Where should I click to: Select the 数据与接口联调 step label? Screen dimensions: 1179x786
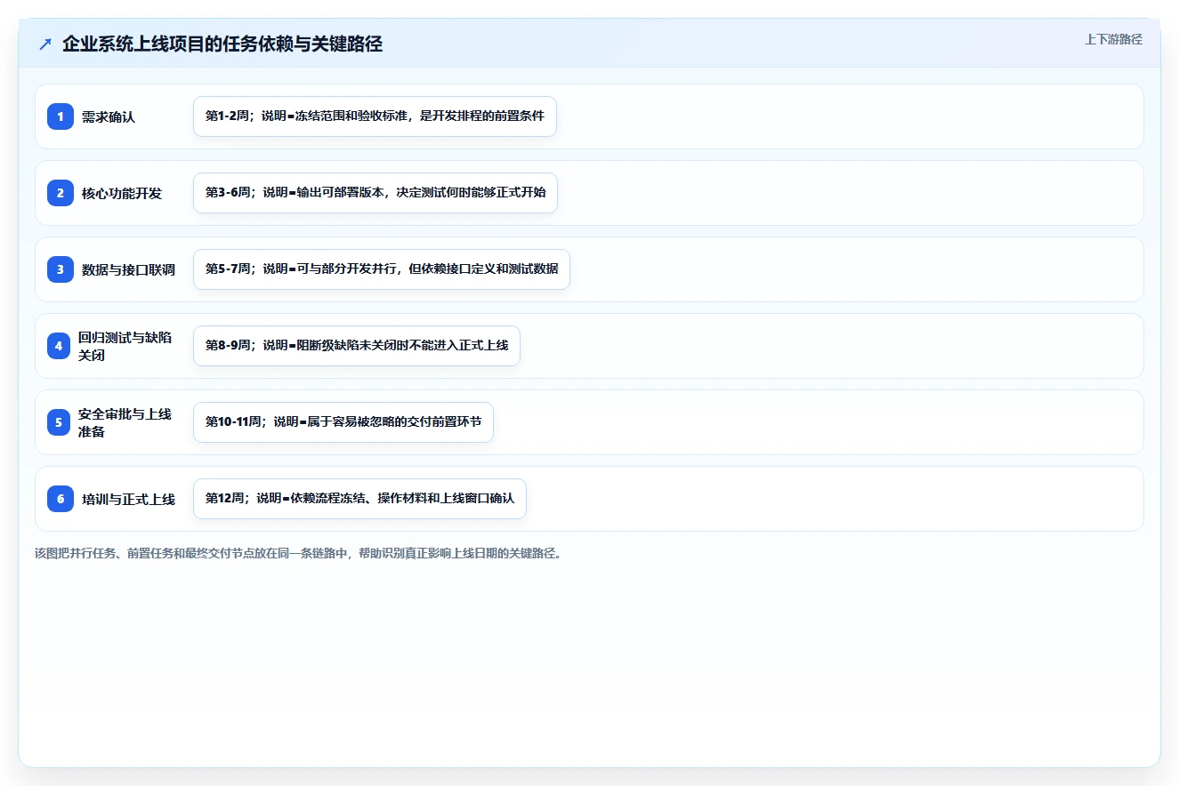coord(128,269)
